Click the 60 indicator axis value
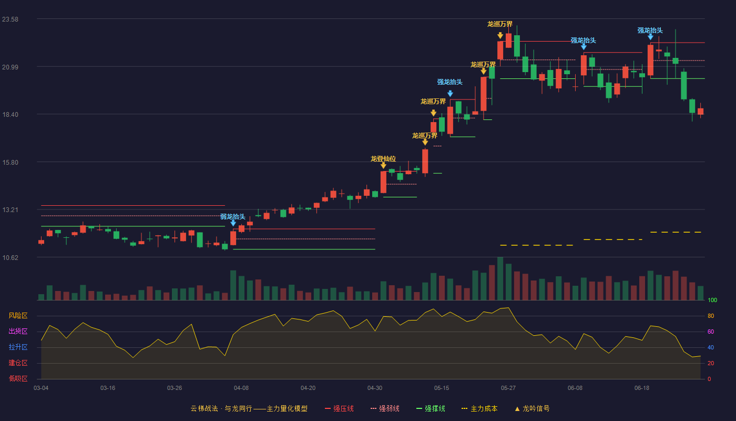736x421 pixels. (x=711, y=332)
